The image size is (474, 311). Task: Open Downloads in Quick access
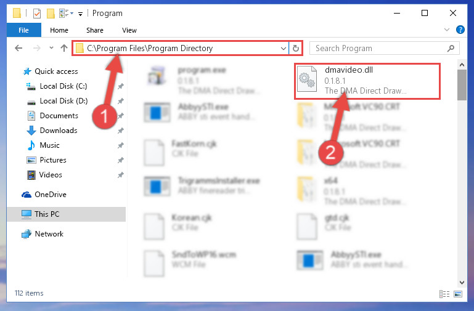click(59, 131)
